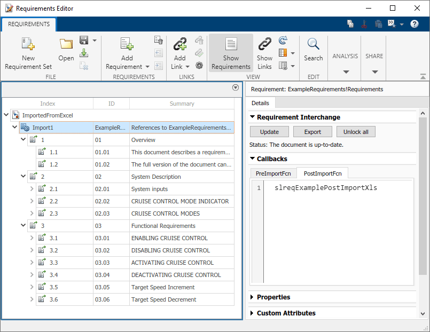Screen dimensions: 430x332
Task: Collapse the Import1 tree node
Action: pyautogui.click(x=14, y=128)
